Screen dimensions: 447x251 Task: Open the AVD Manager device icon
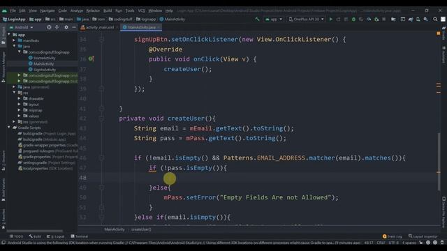(418, 19)
